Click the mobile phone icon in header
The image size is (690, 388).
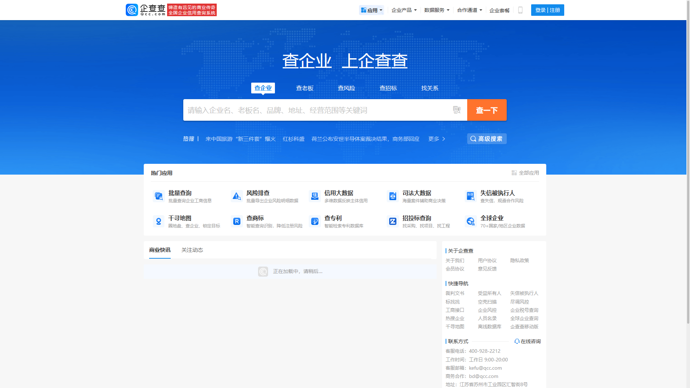[520, 10]
